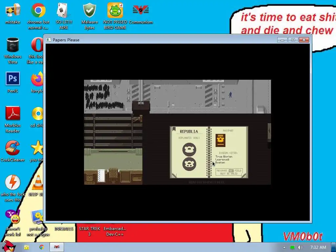Viewport: 336px width, 252px height.
Task: Click the Papers Please title bar icon
Action: [49, 40]
